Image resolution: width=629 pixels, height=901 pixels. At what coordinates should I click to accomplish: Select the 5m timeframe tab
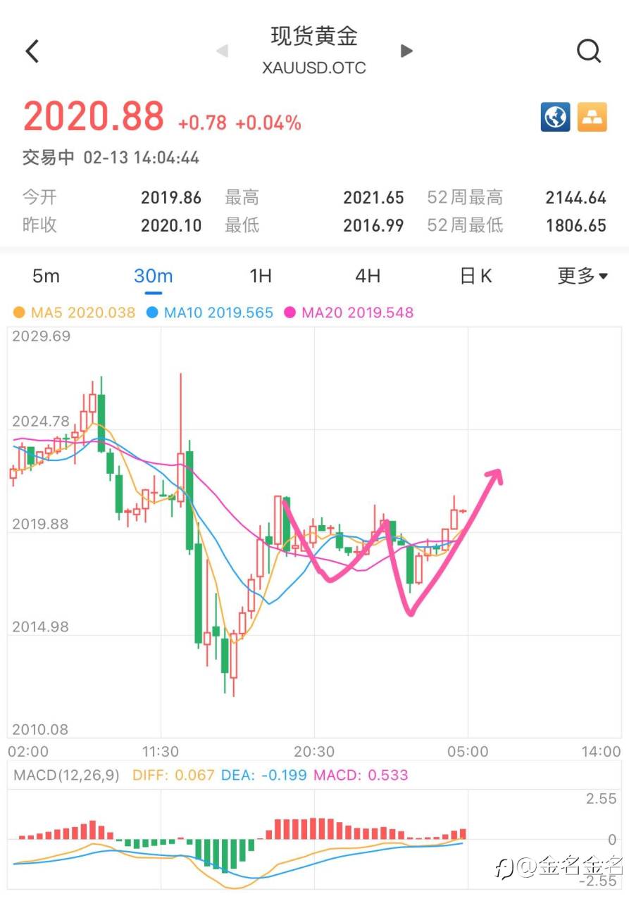point(46,276)
